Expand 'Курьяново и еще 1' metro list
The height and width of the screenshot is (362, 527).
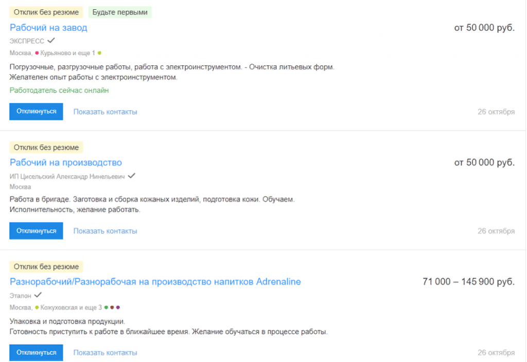coord(68,53)
